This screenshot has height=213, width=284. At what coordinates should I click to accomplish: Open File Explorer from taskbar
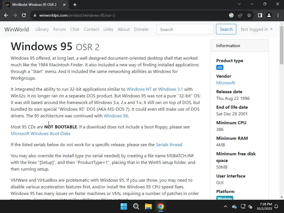[x=148, y=206]
